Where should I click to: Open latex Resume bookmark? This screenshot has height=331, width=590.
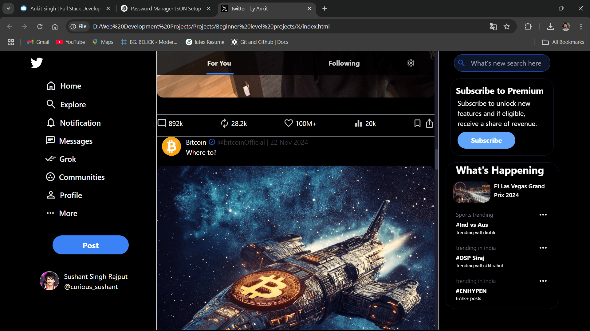click(205, 42)
